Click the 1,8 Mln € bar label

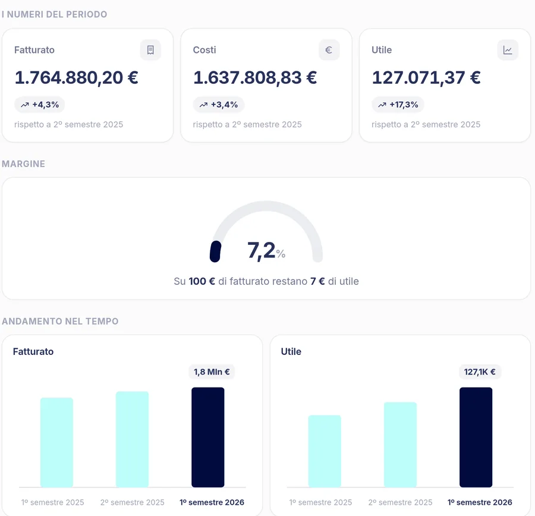point(212,372)
